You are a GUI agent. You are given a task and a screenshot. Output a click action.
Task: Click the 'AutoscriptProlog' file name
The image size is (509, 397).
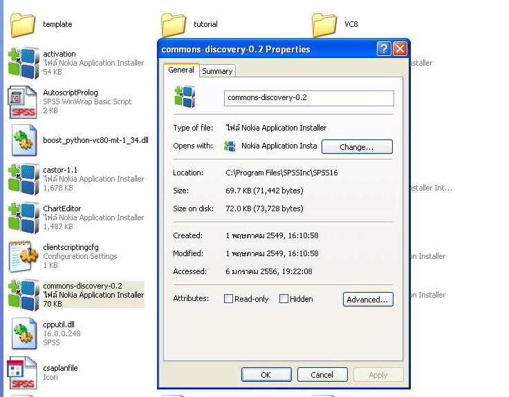coord(71,93)
